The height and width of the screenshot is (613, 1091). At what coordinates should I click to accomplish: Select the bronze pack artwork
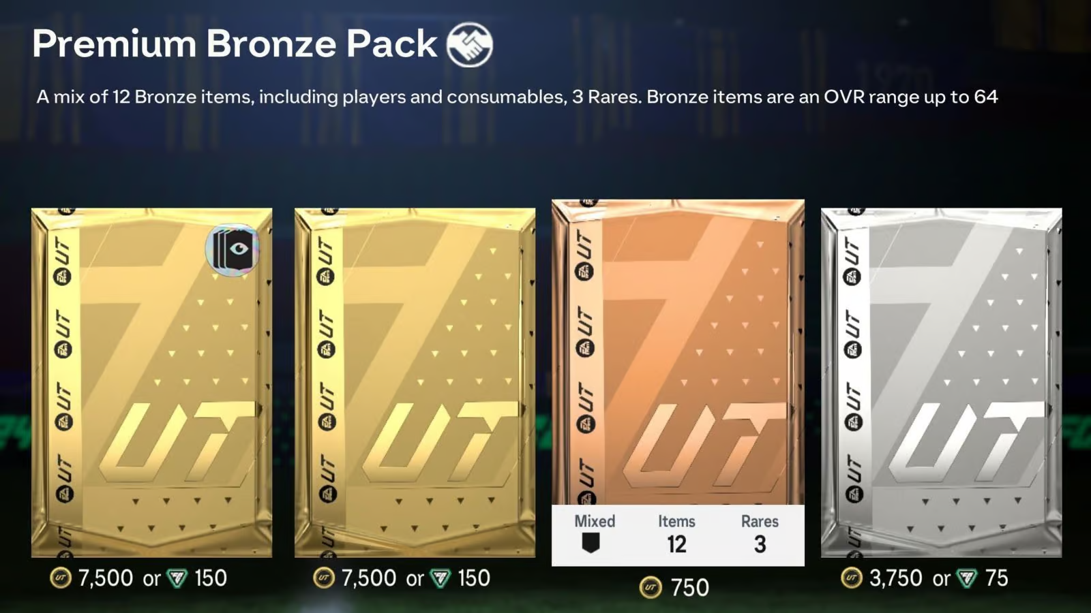tap(678, 352)
